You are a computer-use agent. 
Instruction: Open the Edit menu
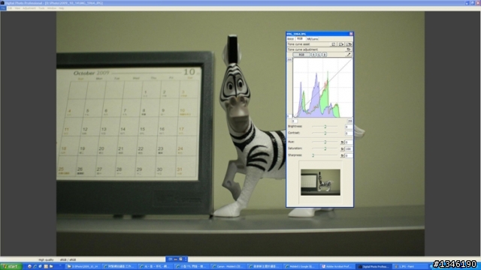pos(10,8)
